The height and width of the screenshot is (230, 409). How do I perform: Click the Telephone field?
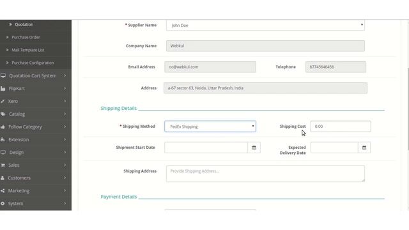[x=336, y=67]
